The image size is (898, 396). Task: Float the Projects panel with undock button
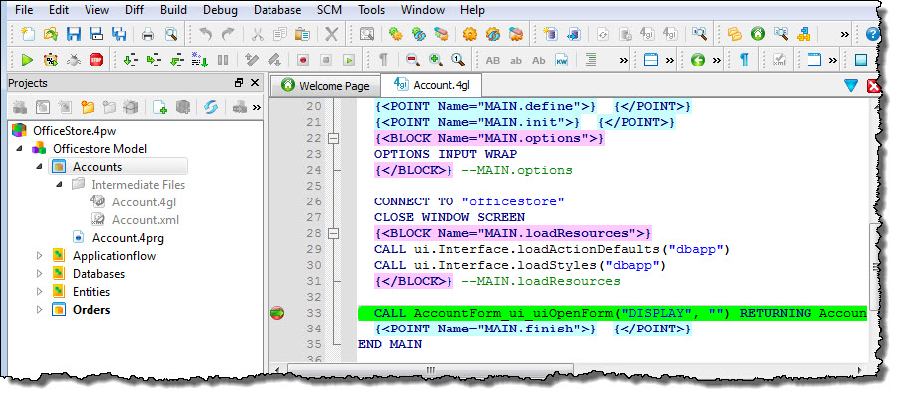pos(239,83)
